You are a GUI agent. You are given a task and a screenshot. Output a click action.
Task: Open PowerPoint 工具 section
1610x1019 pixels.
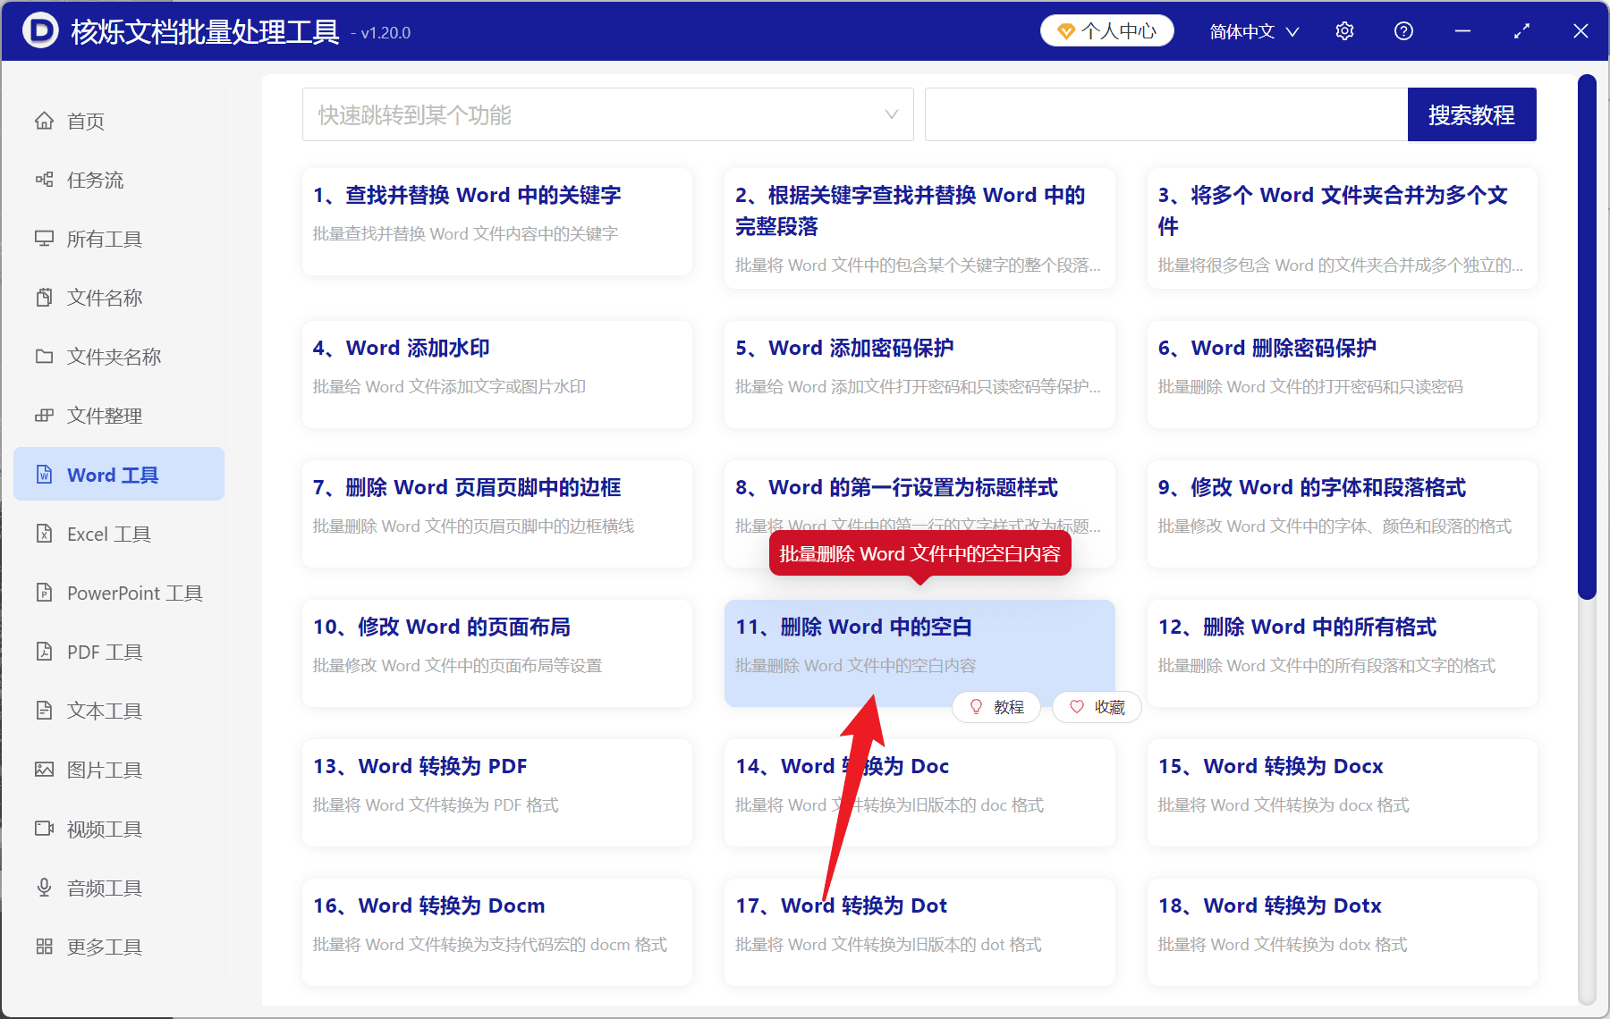point(119,593)
